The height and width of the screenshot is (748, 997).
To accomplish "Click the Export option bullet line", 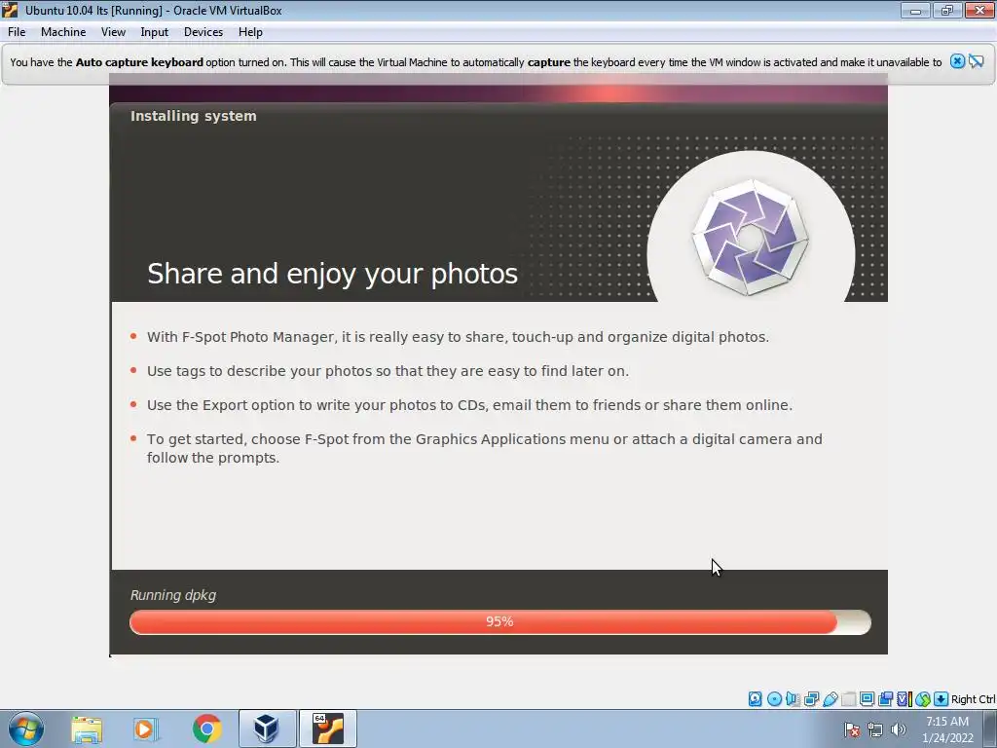I will click(x=469, y=405).
